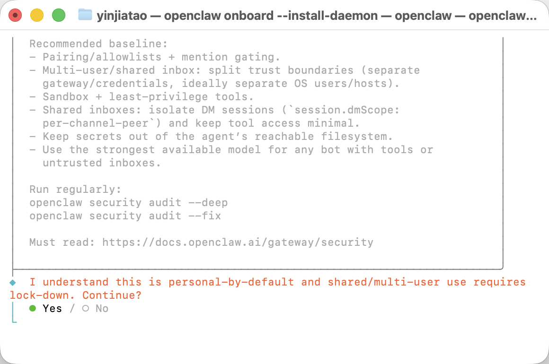Select the hollow No radio circle
The image size is (549, 364).
[85, 308]
